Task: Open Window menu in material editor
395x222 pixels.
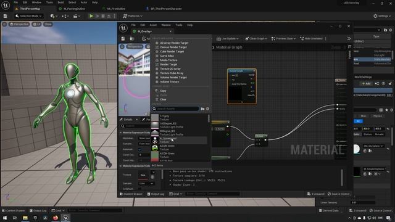Action: pyautogui.click(x=166, y=25)
